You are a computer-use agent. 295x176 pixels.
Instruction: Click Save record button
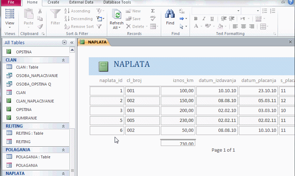tap(133, 19)
